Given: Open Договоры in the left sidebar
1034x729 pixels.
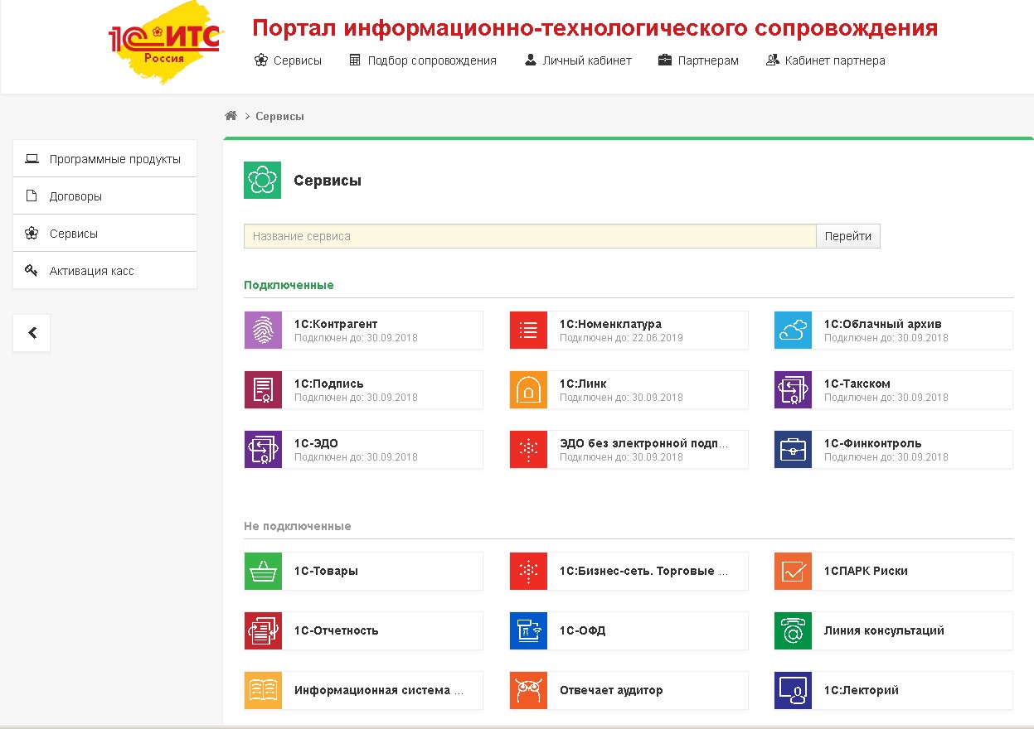Looking at the screenshot, I should pos(104,196).
